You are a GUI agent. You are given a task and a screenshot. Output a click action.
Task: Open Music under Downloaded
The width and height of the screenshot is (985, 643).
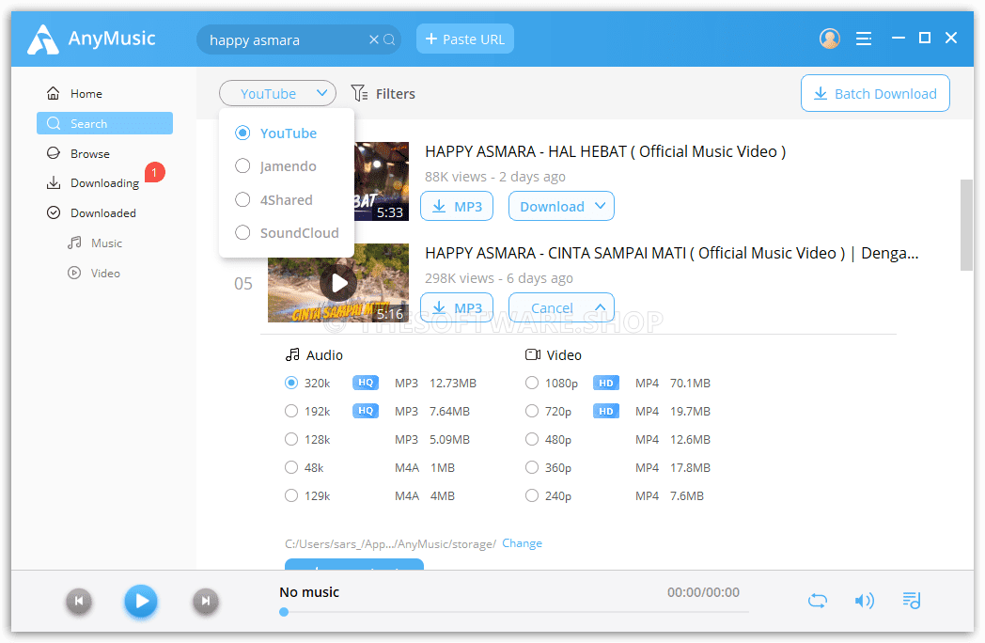point(96,243)
